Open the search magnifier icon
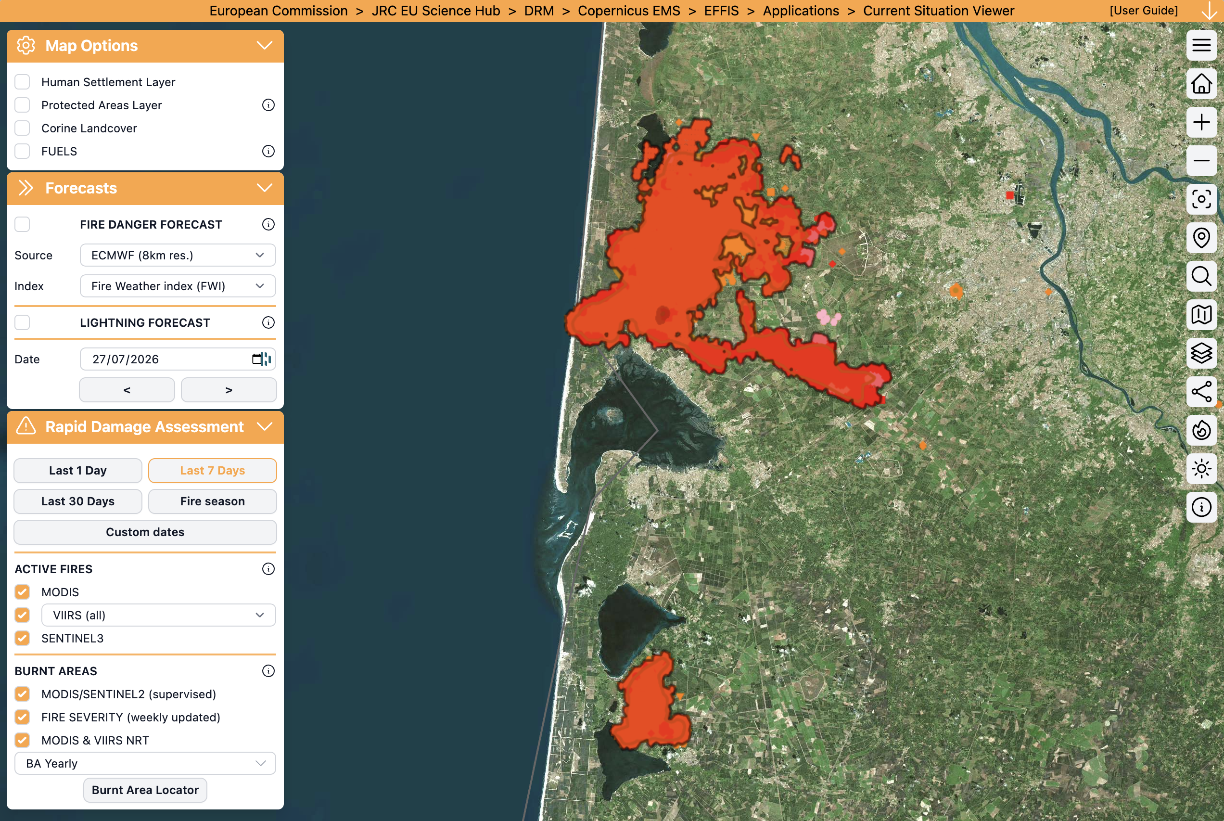Image resolution: width=1224 pixels, height=821 pixels. [1201, 276]
